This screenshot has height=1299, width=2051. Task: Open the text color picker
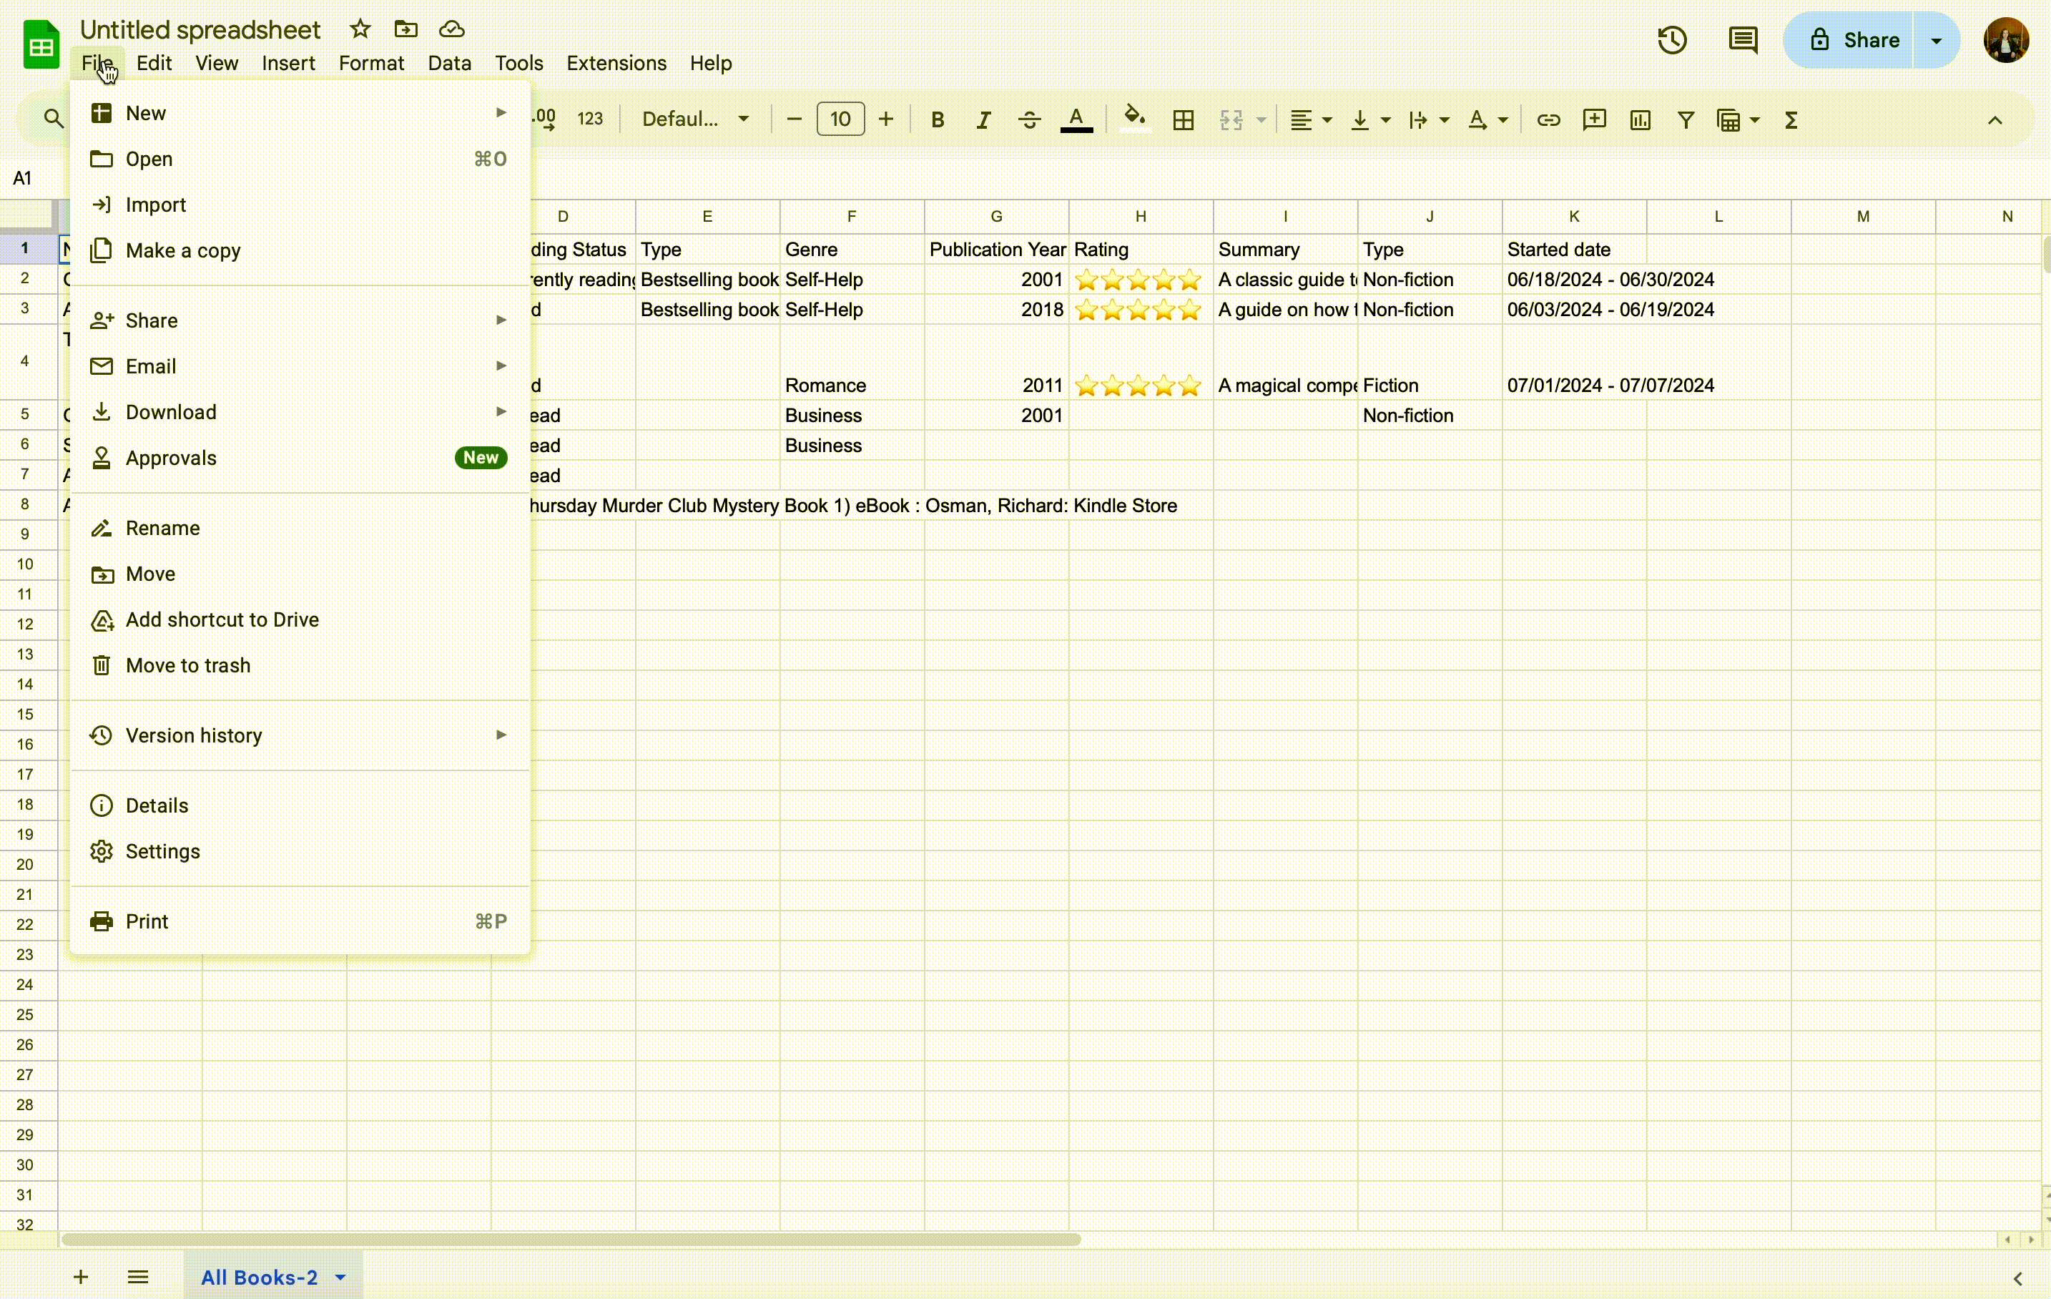click(1076, 120)
